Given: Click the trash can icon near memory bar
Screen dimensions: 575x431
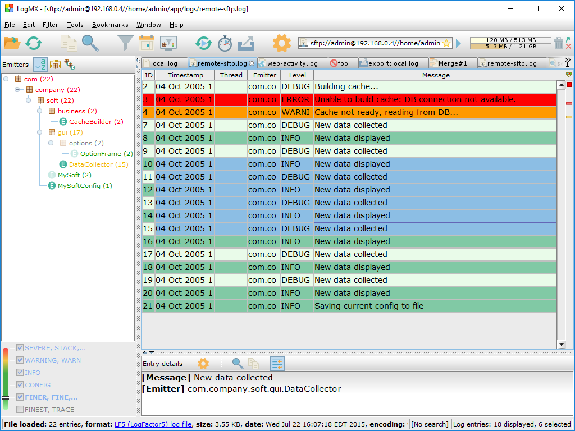Looking at the screenshot, I should (559, 43).
